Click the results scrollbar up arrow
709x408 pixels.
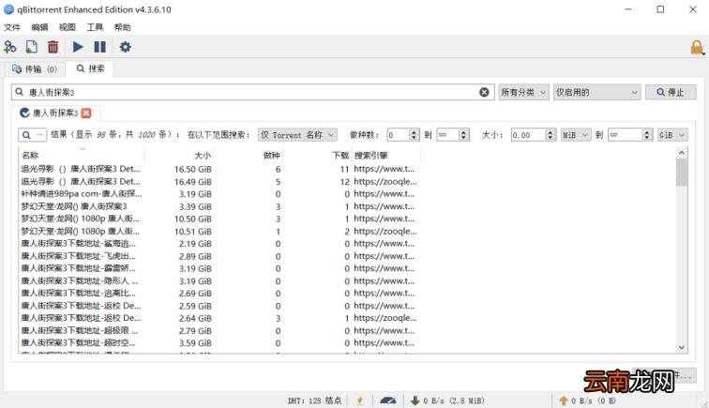coord(682,153)
